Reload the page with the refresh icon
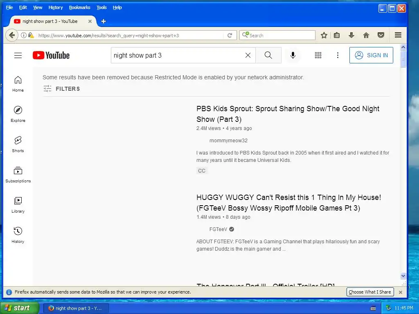Viewport: 419px width, 314px height. pyautogui.click(x=230, y=35)
